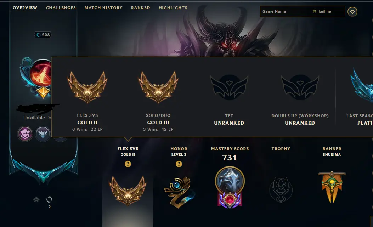Select the Flex 5v5 Gold II emblem below
This screenshot has width=373, height=227.
pyautogui.click(x=128, y=191)
